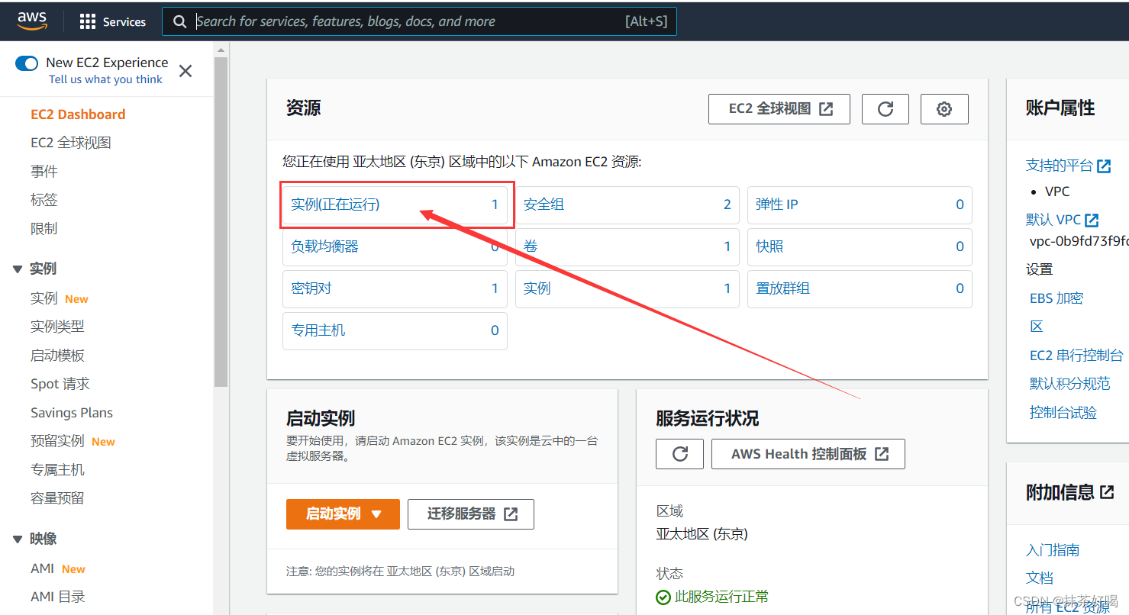Open the 入门指南 link
This screenshot has width=1129, height=615.
click(x=1053, y=550)
